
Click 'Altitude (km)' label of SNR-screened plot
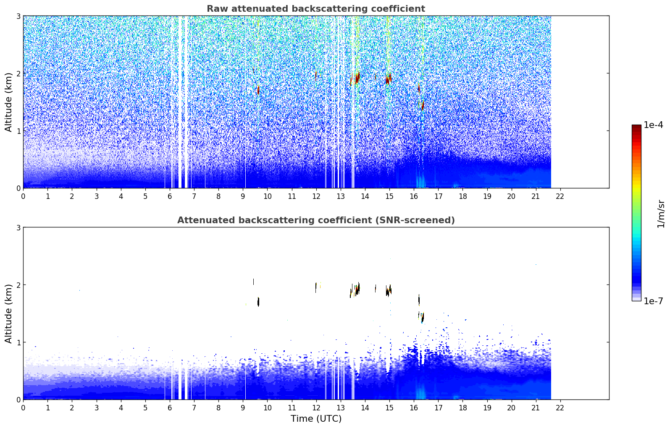(x=9, y=313)
